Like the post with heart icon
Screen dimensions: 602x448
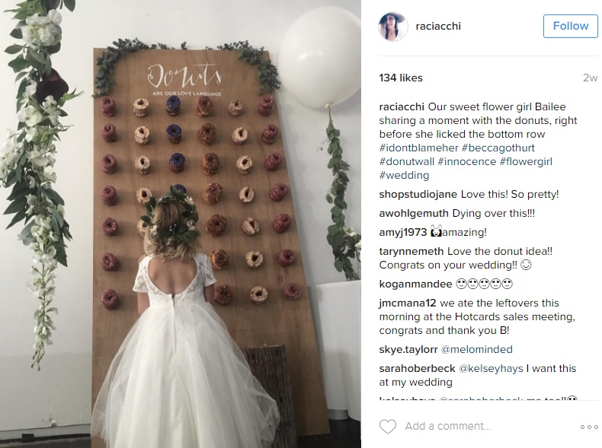pyautogui.click(x=387, y=427)
